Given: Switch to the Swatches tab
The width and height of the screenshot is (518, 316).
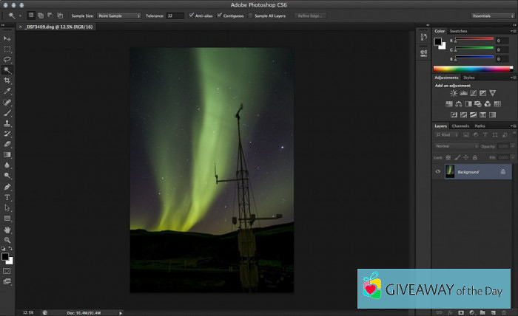Looking at the screenshot, I should pyautogui.click(x=459, y=31).
